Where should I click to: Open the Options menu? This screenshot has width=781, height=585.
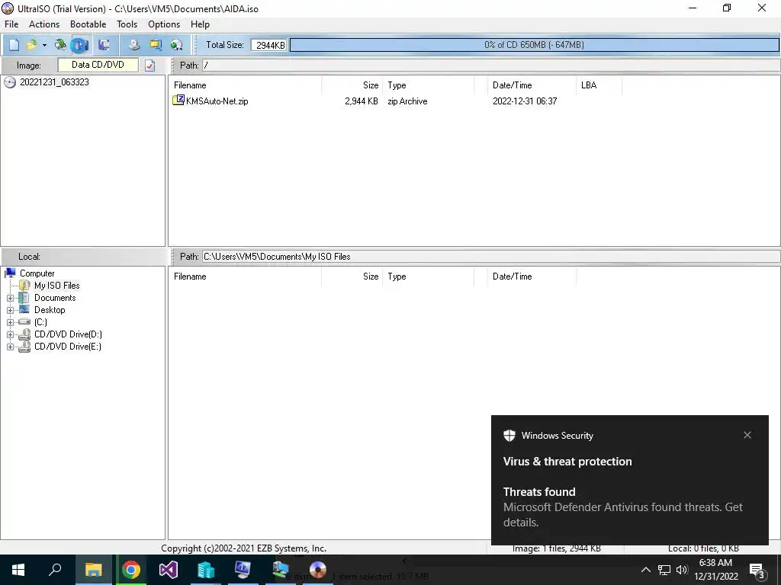pyautogui.click(x=164, y=24)
